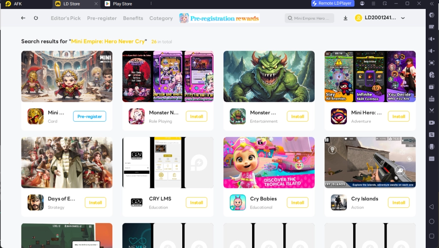Click the back arrow in LD Store
Image resolution: width=439 pixels, height=248 pixels.
[x=23, y=18]
